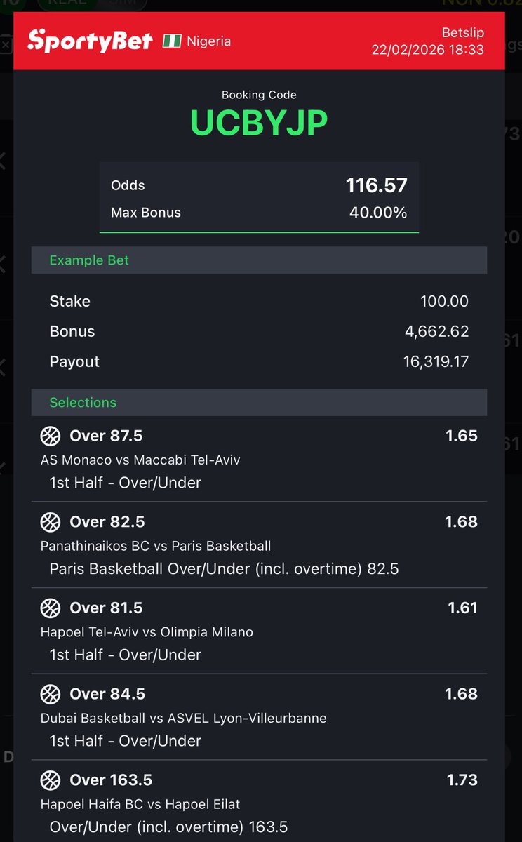Image resolution: width=522 pixels, height=842 pixels.
Task: Click basketball icon beside Over 84.5
Action: (x=51, y=695)
